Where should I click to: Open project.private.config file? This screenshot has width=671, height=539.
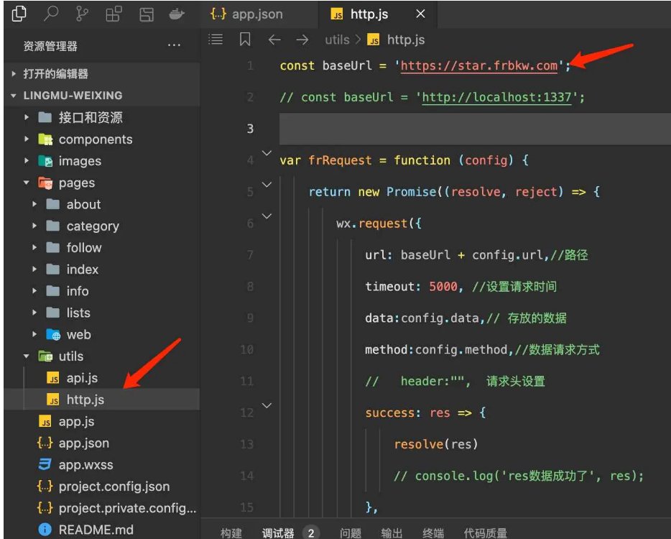(x=102, y=508)
